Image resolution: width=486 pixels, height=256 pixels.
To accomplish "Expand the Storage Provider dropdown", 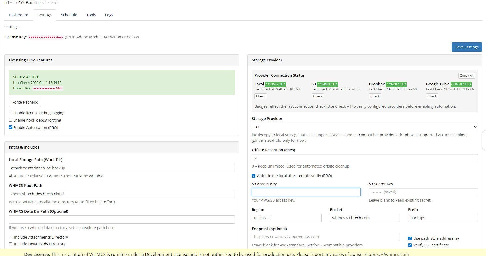I will coord(364,127).
